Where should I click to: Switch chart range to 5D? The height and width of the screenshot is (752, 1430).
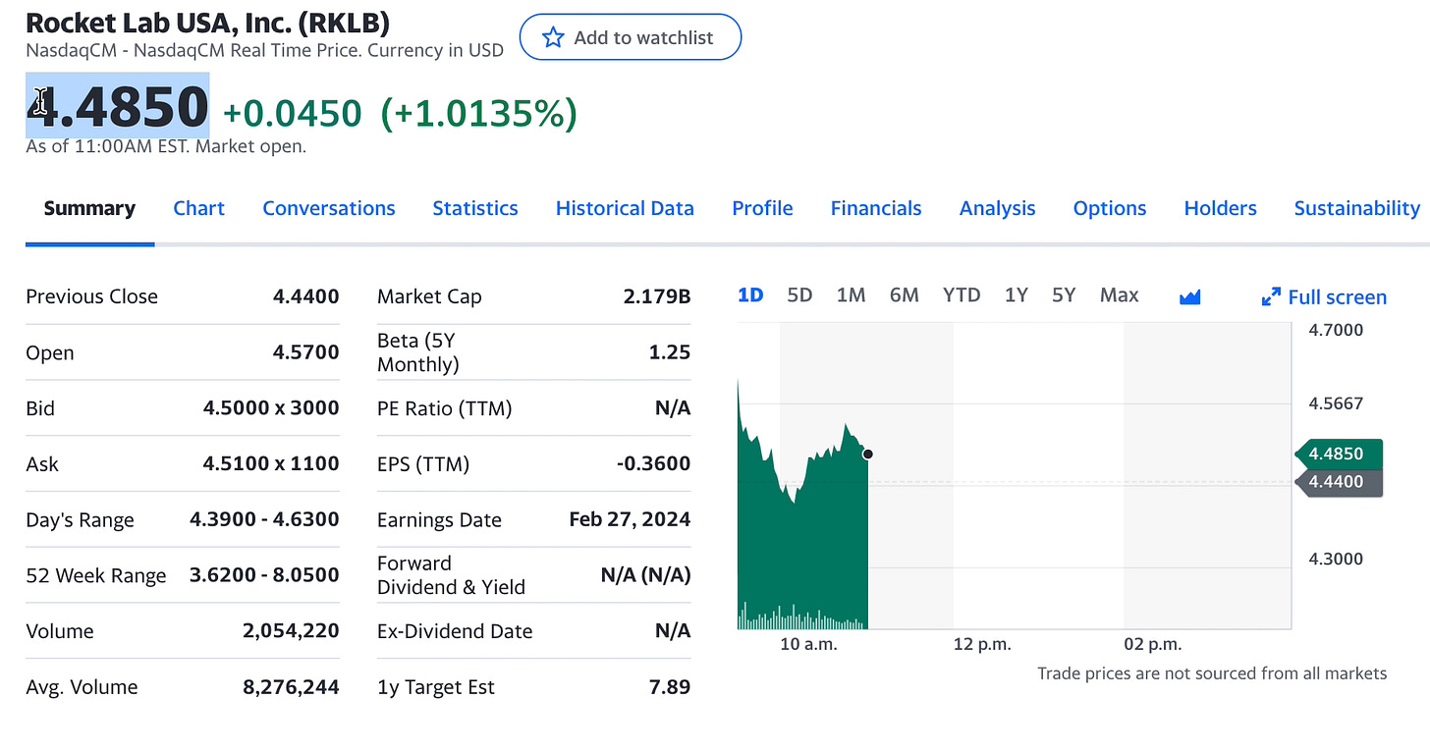click(799, 295)
